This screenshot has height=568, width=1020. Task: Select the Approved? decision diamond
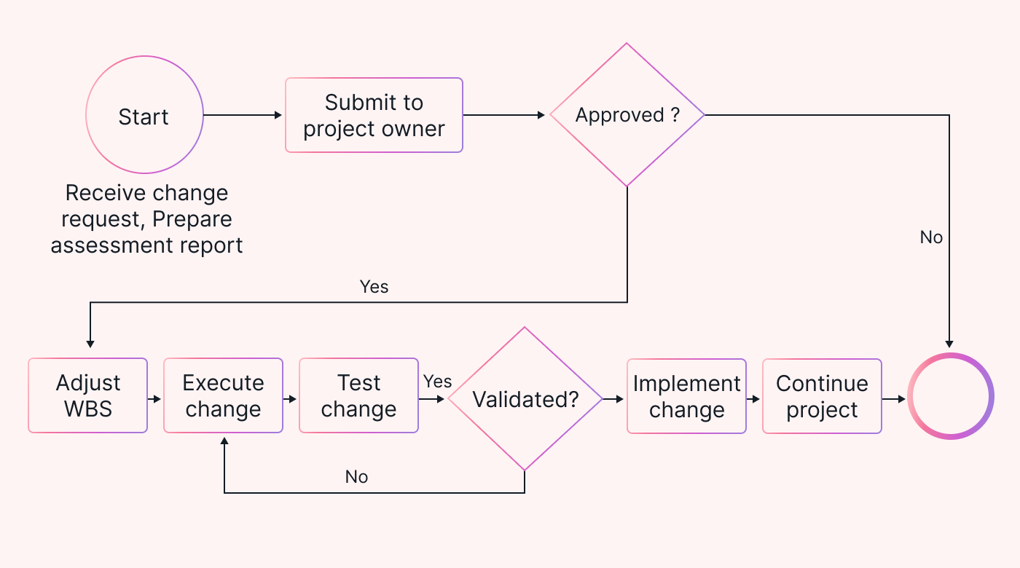point(627,115)
